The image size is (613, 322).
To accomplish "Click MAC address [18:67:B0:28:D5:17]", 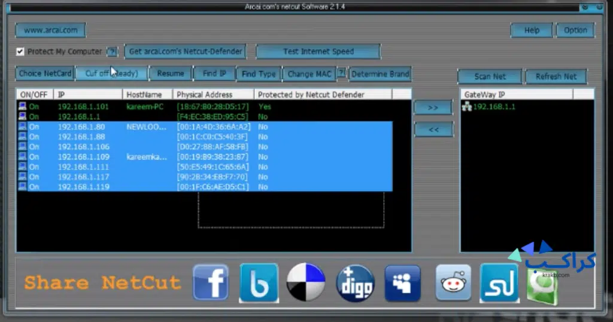I will (213, 107).
